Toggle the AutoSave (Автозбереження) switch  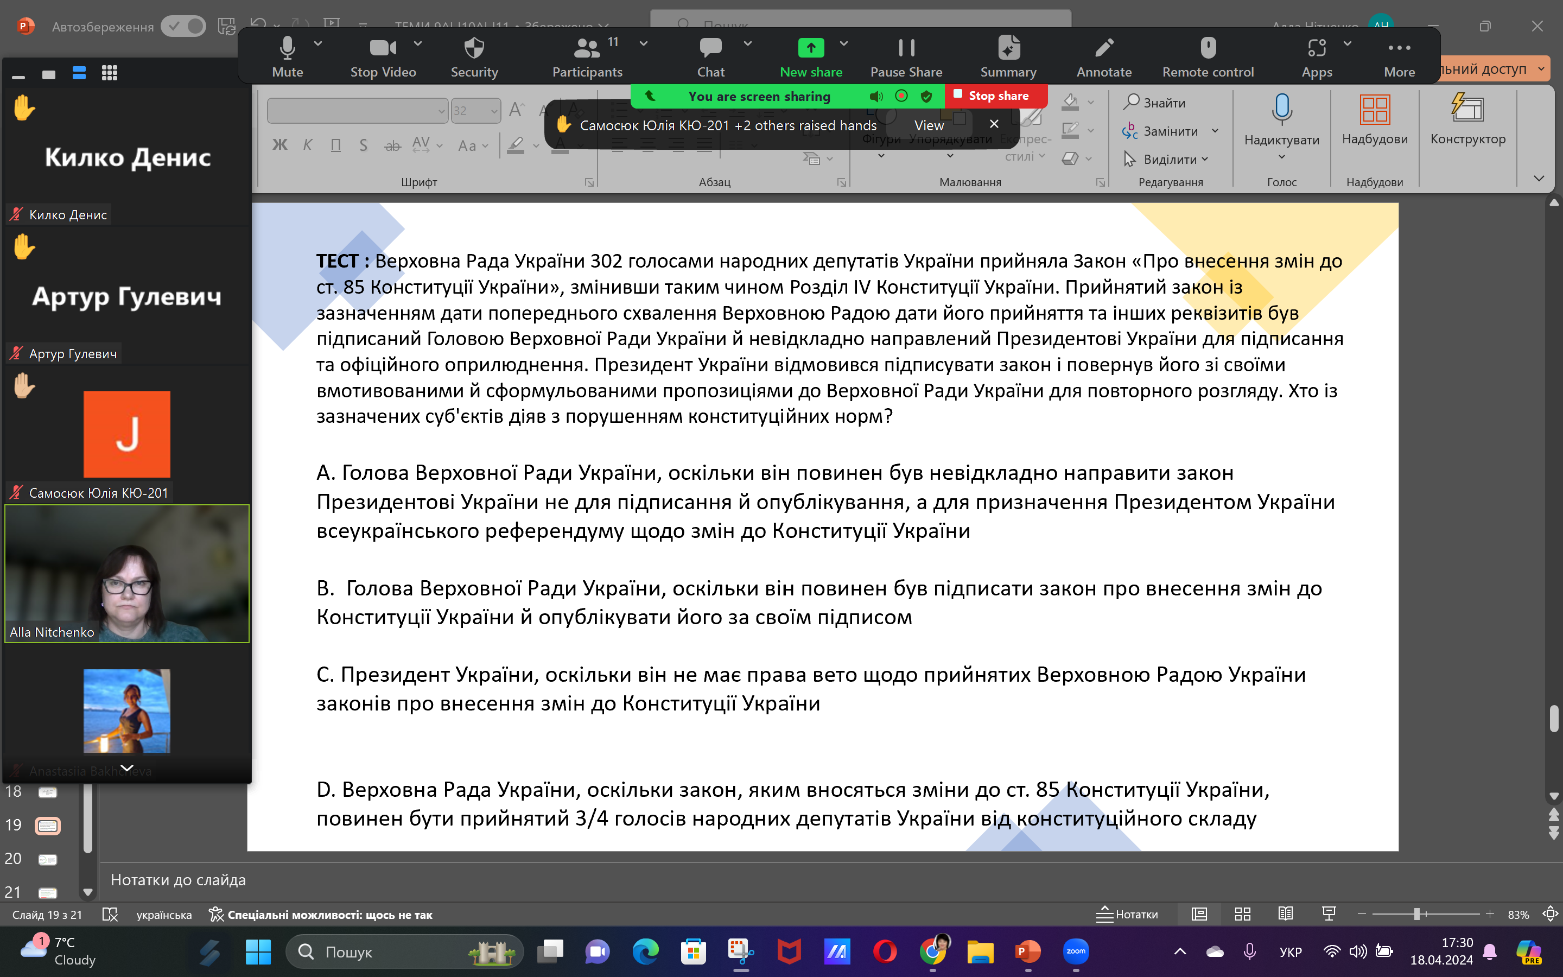(183, 27)
